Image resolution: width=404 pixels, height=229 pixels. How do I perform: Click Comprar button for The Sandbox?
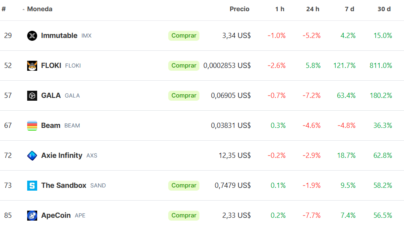(x=184, y=185)
